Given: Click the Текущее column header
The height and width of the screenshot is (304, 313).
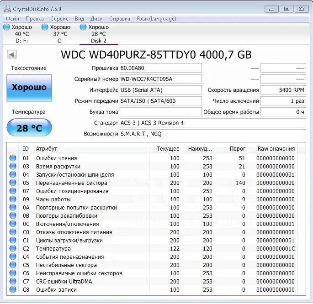Looking at the screenshot, I should [166, 149].
